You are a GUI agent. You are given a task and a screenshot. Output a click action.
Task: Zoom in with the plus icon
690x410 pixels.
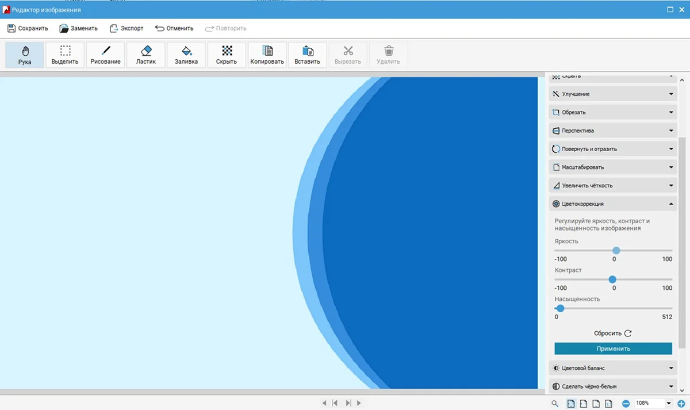(681, 404)
